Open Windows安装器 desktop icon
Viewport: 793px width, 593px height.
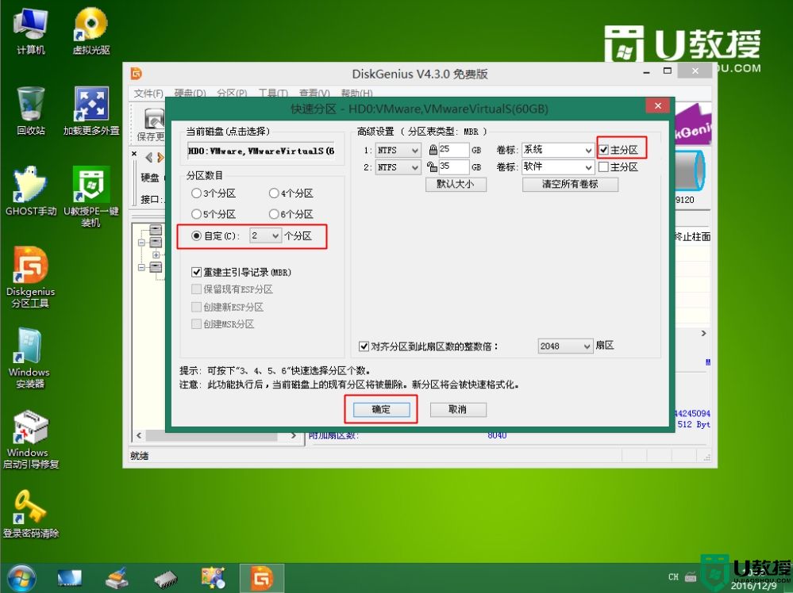point(29,358)
